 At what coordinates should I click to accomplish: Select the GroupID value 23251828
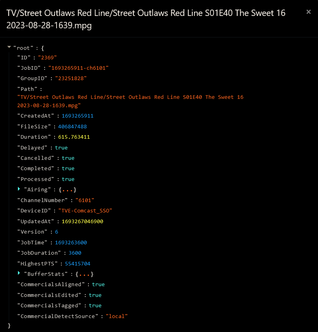(x=71, y=79)
